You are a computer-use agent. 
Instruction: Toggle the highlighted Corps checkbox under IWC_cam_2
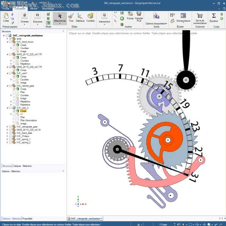tap(14, 111)
